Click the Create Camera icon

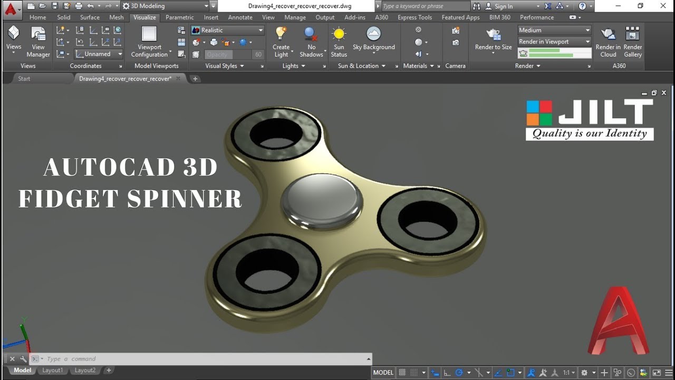tap(456, 31)
